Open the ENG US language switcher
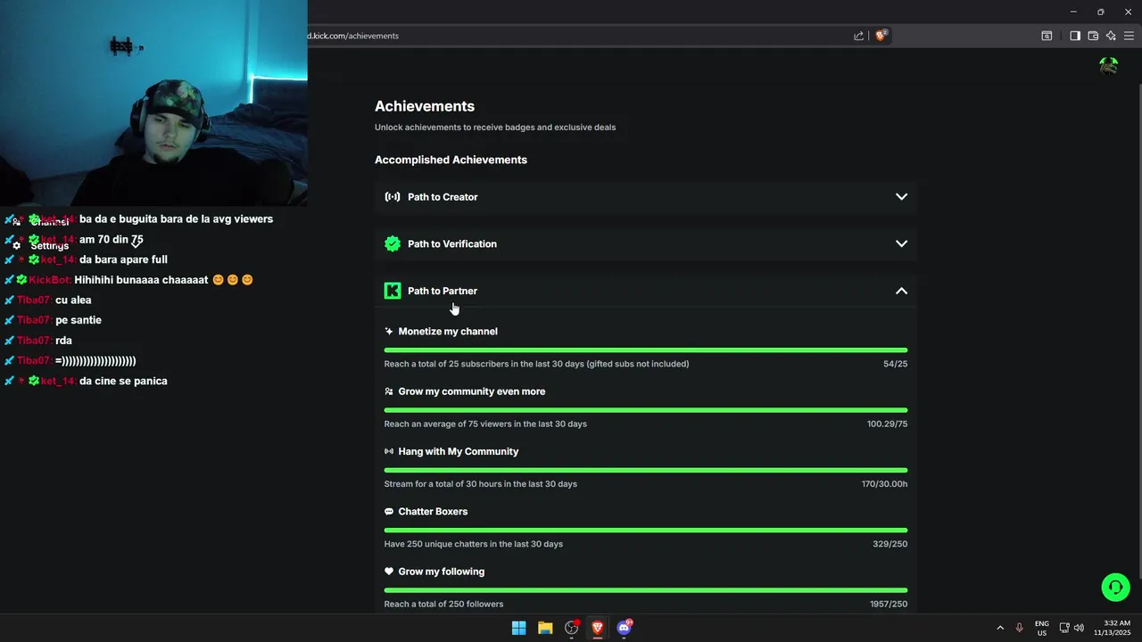 tap(1041, 628)
